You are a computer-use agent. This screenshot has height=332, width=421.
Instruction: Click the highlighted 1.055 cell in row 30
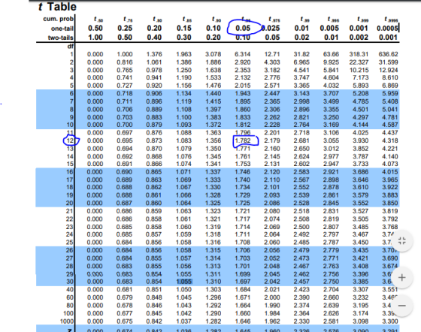pyautogui.click(x=184, y=282)
